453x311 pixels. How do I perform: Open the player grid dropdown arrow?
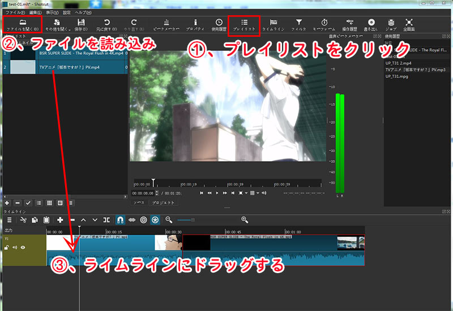pos(258,193)
